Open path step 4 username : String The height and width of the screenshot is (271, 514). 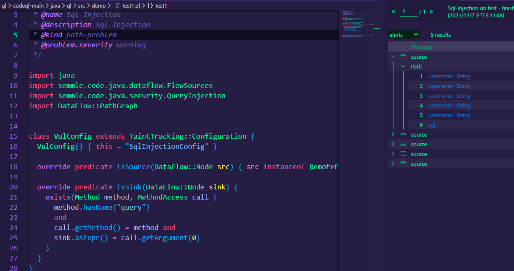coord(449,106)
